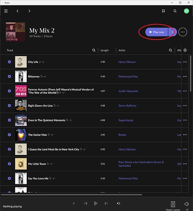
Task: Open the Paul Simon artist link
Action: click(x=125, y=162)
